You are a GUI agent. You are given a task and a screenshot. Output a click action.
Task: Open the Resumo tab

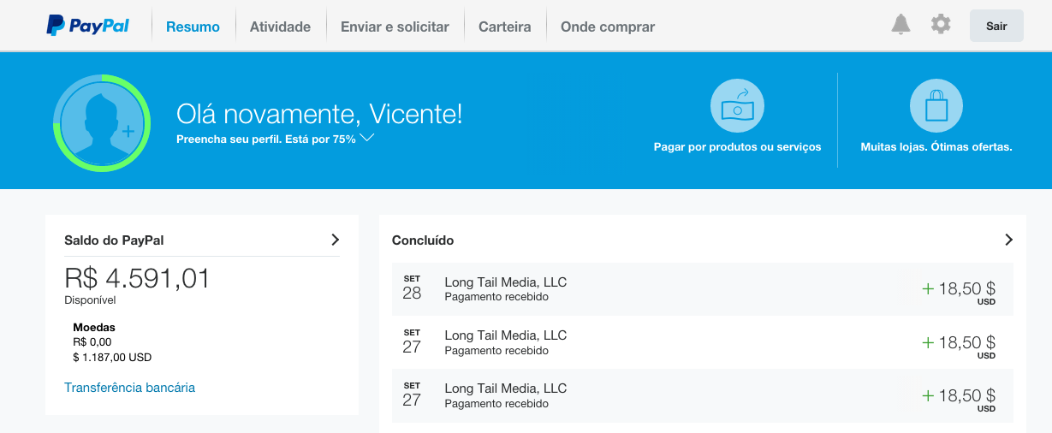[193, 27]
